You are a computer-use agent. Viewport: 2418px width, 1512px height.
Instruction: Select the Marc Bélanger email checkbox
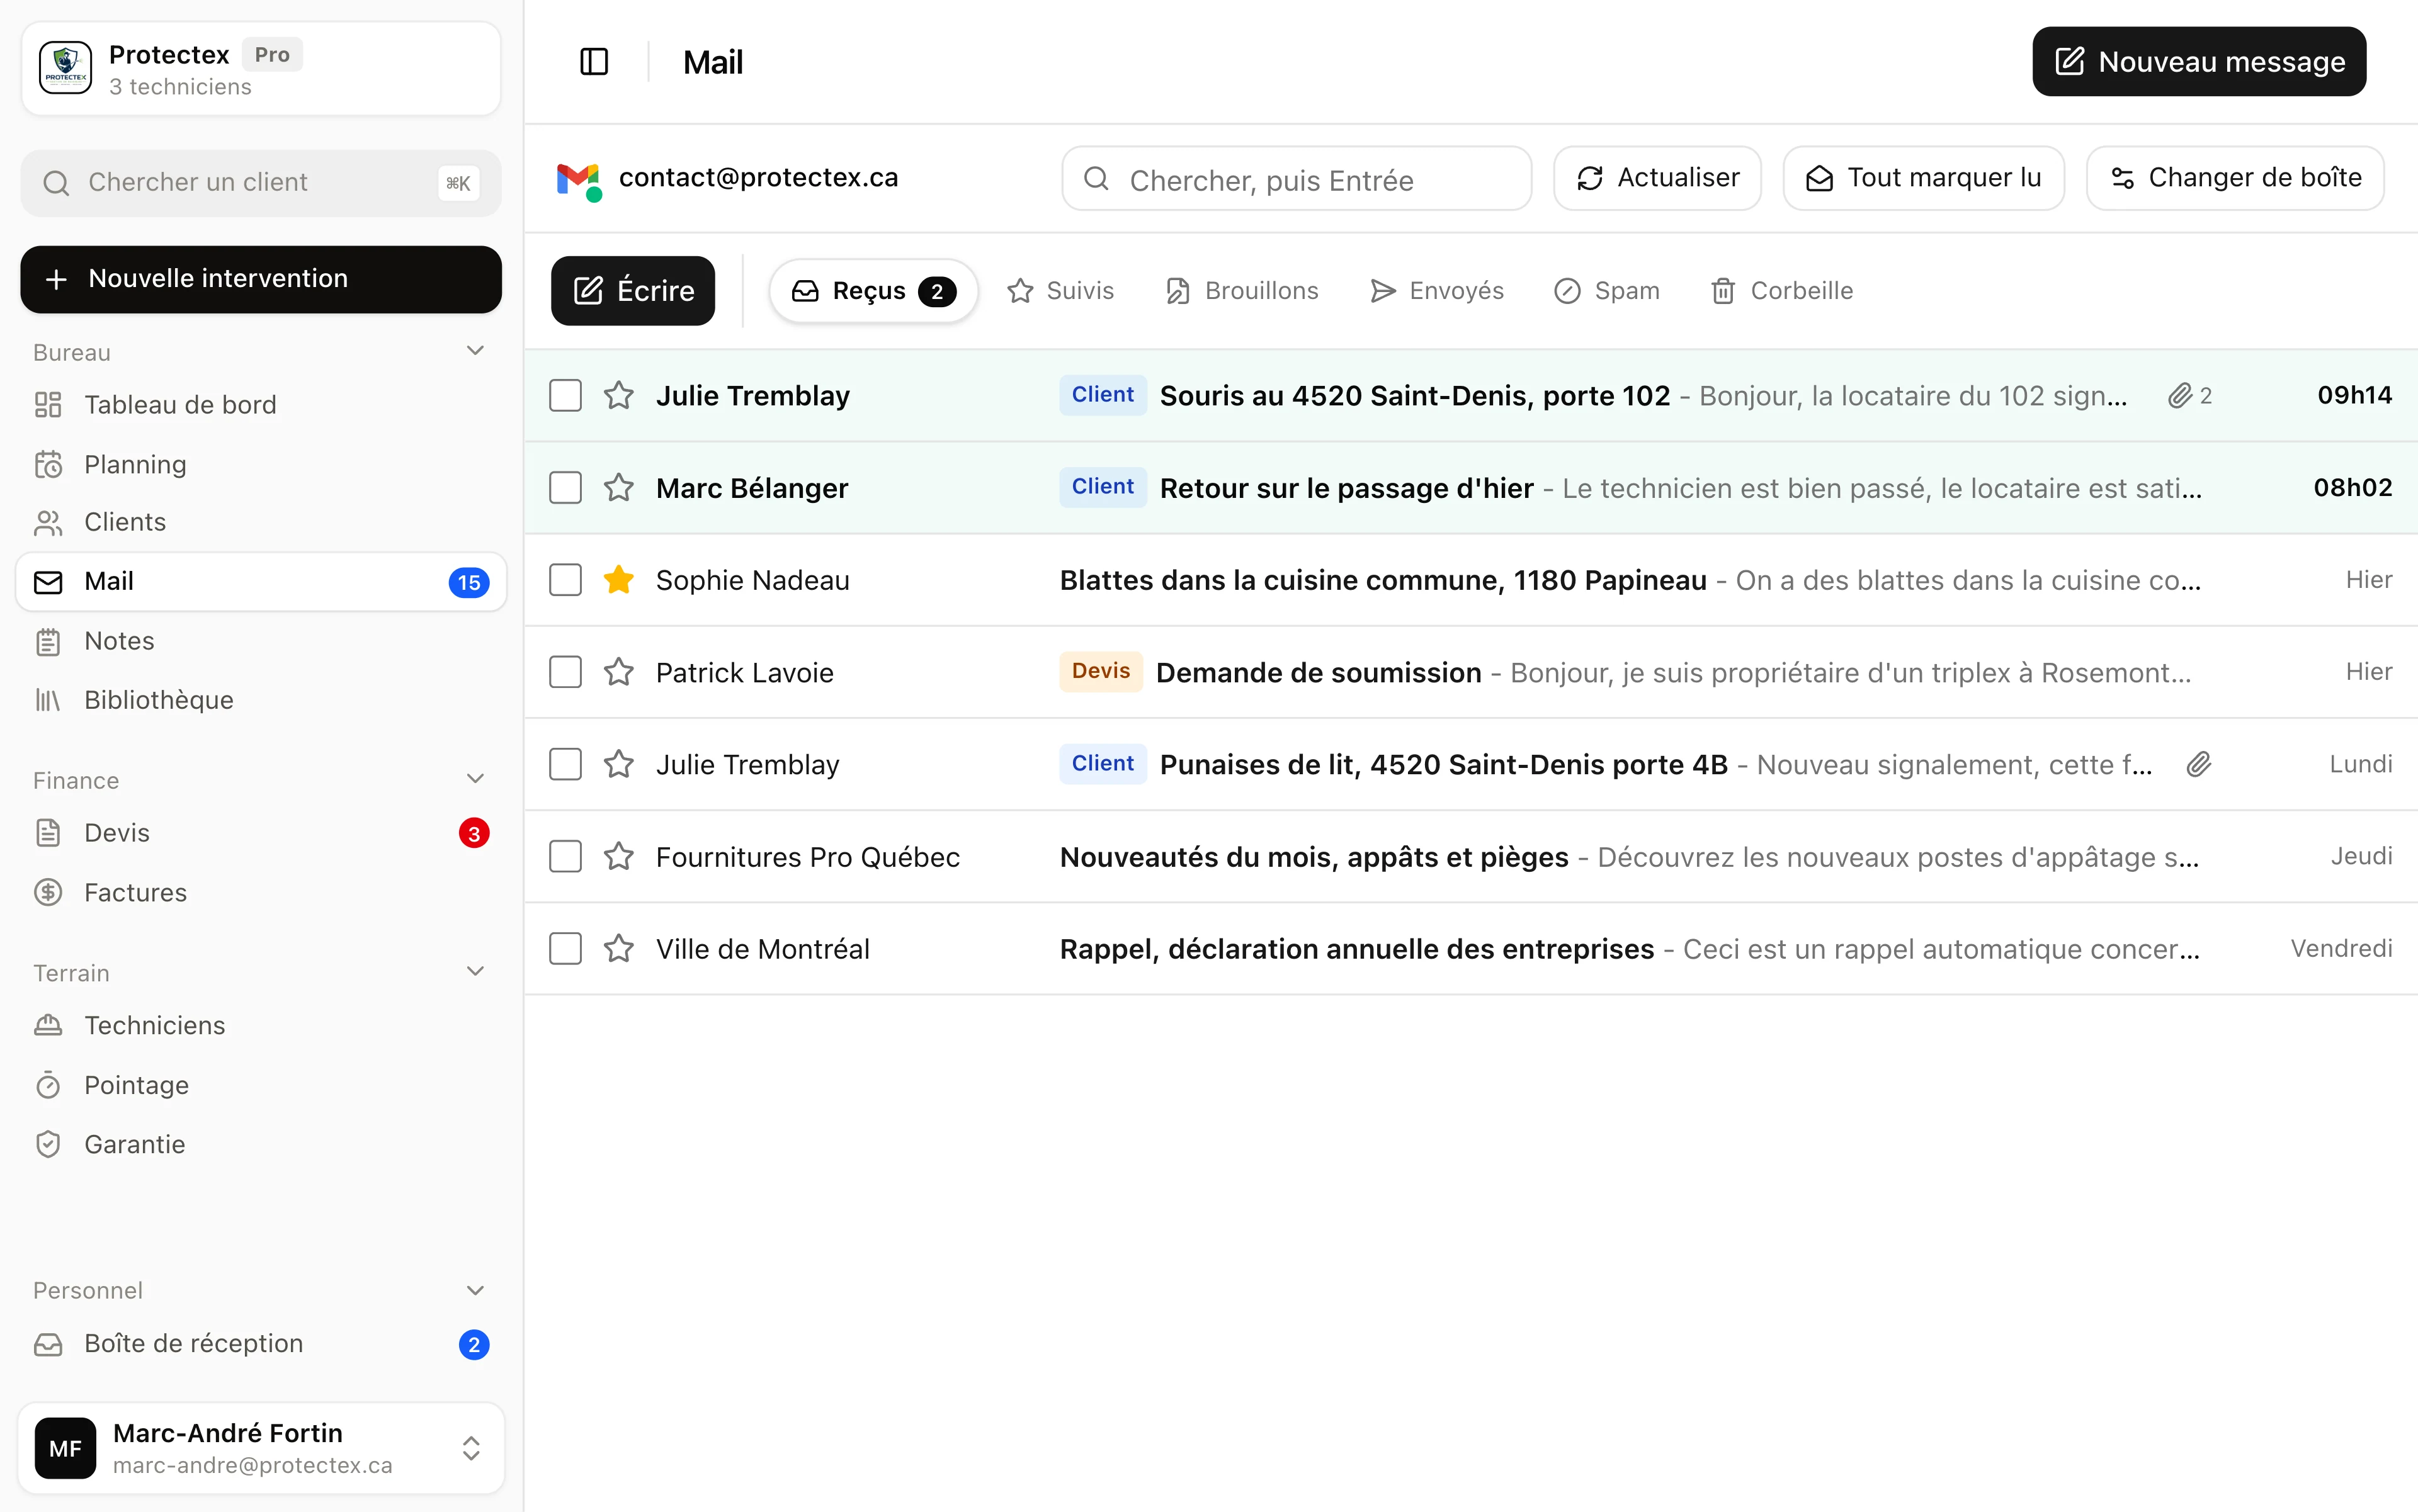pyautogui.click(x=565, y=488)
